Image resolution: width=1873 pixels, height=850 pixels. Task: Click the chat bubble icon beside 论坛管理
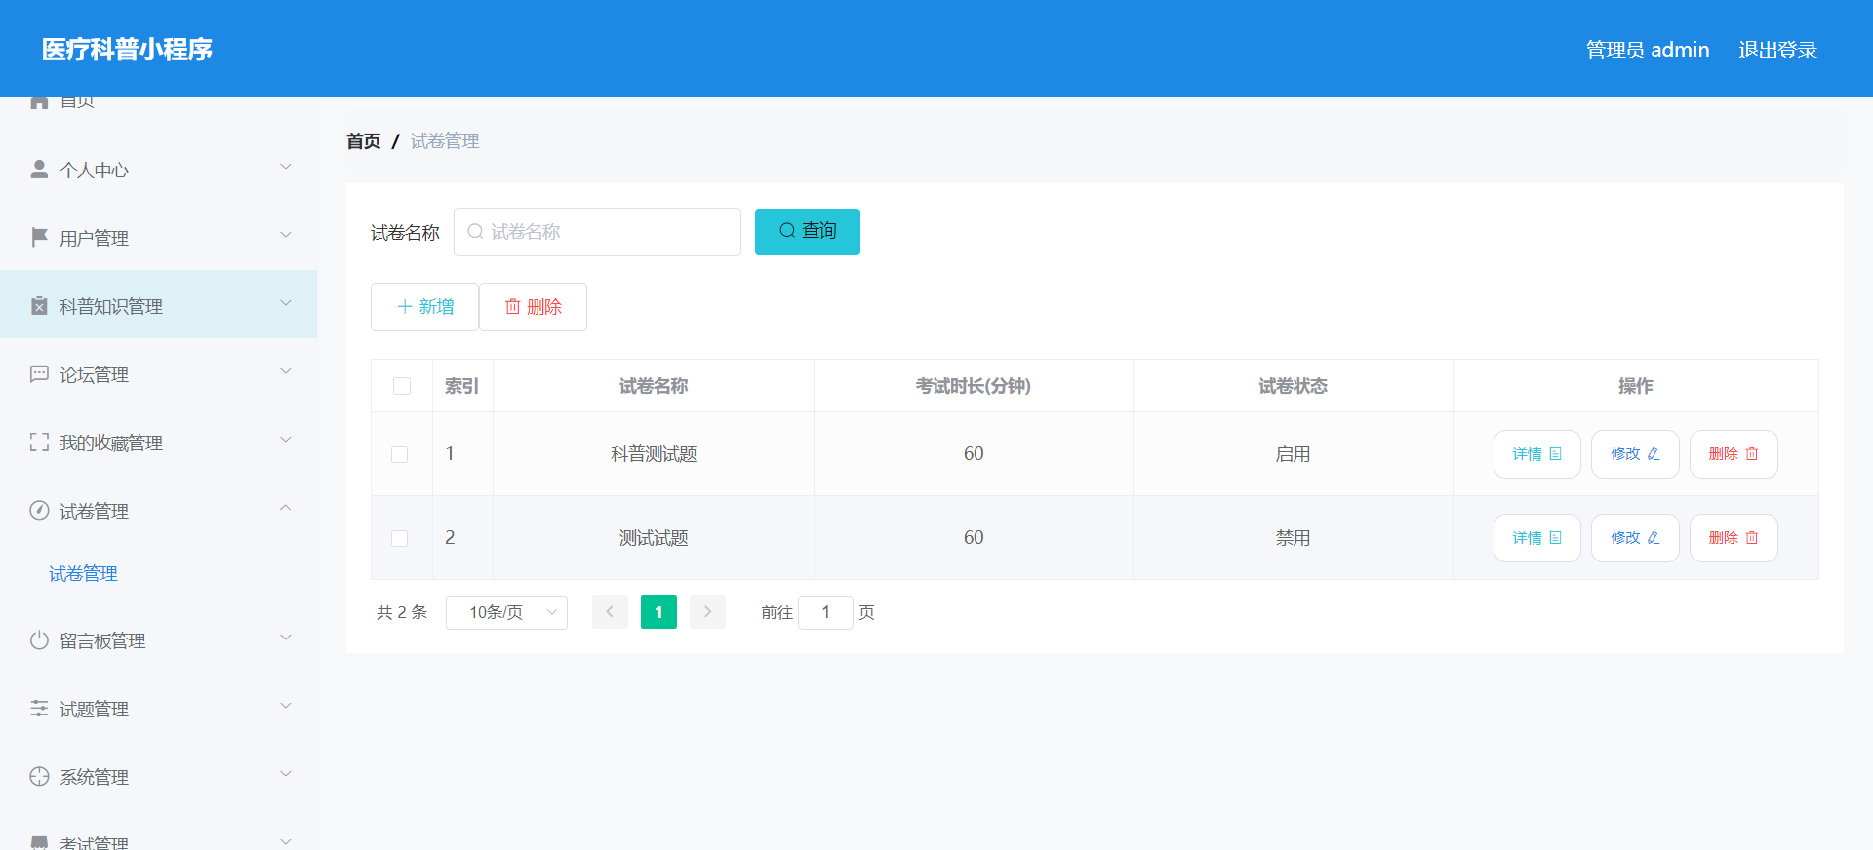[x=39, y=374]
